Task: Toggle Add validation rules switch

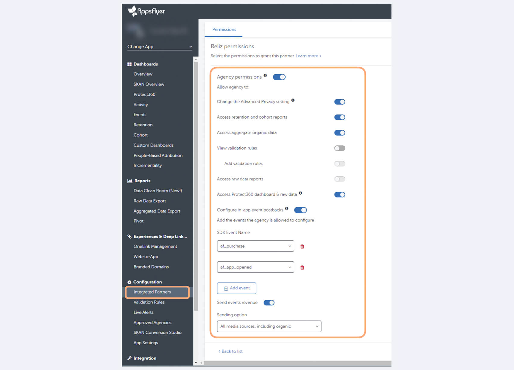Action: (340, 164)
